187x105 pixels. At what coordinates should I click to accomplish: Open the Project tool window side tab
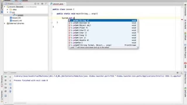click(x=2, y=8)
